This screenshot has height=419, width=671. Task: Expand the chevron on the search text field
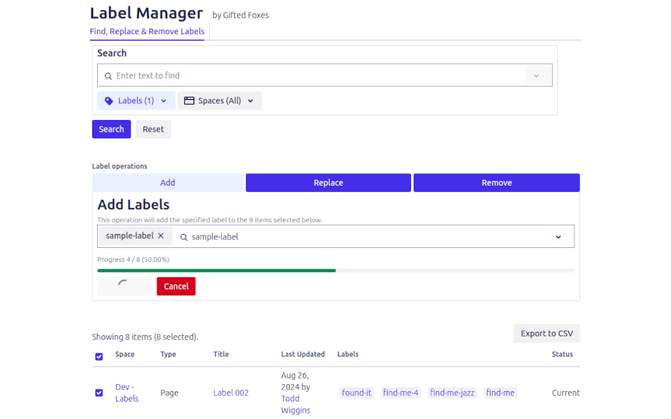pyautogui.click(x=537, y=75)
